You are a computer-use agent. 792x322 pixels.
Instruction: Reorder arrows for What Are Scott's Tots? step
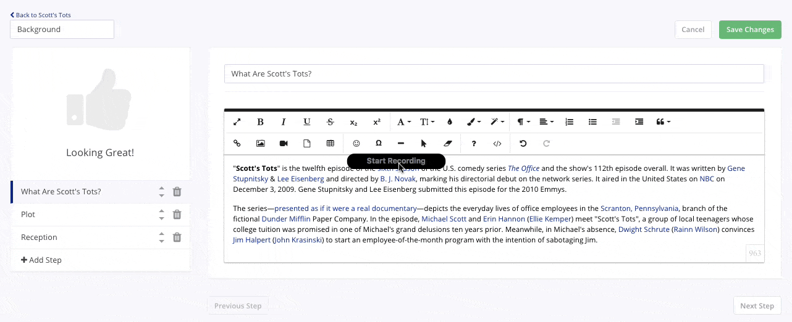pyautogui.click(x=161, y=192)
